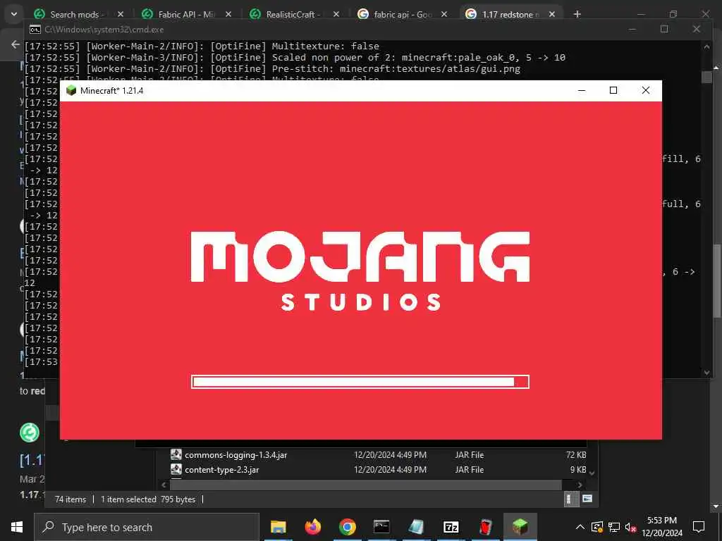The image size is (722, 541).
Task: Open the glass notepad taskbar icon
Action: pos(416,527)
